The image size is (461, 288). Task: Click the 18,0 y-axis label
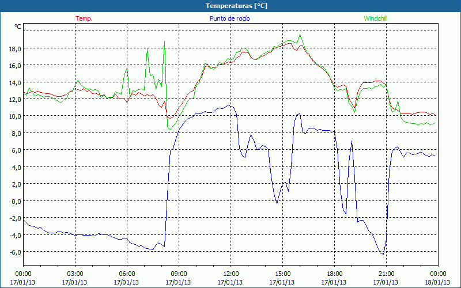[x=15, y=48]
